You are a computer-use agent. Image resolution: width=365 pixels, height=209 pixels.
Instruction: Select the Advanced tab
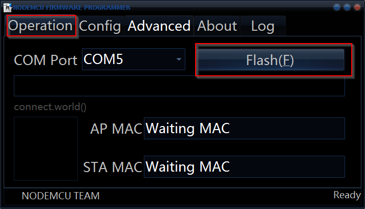point(159,26)
